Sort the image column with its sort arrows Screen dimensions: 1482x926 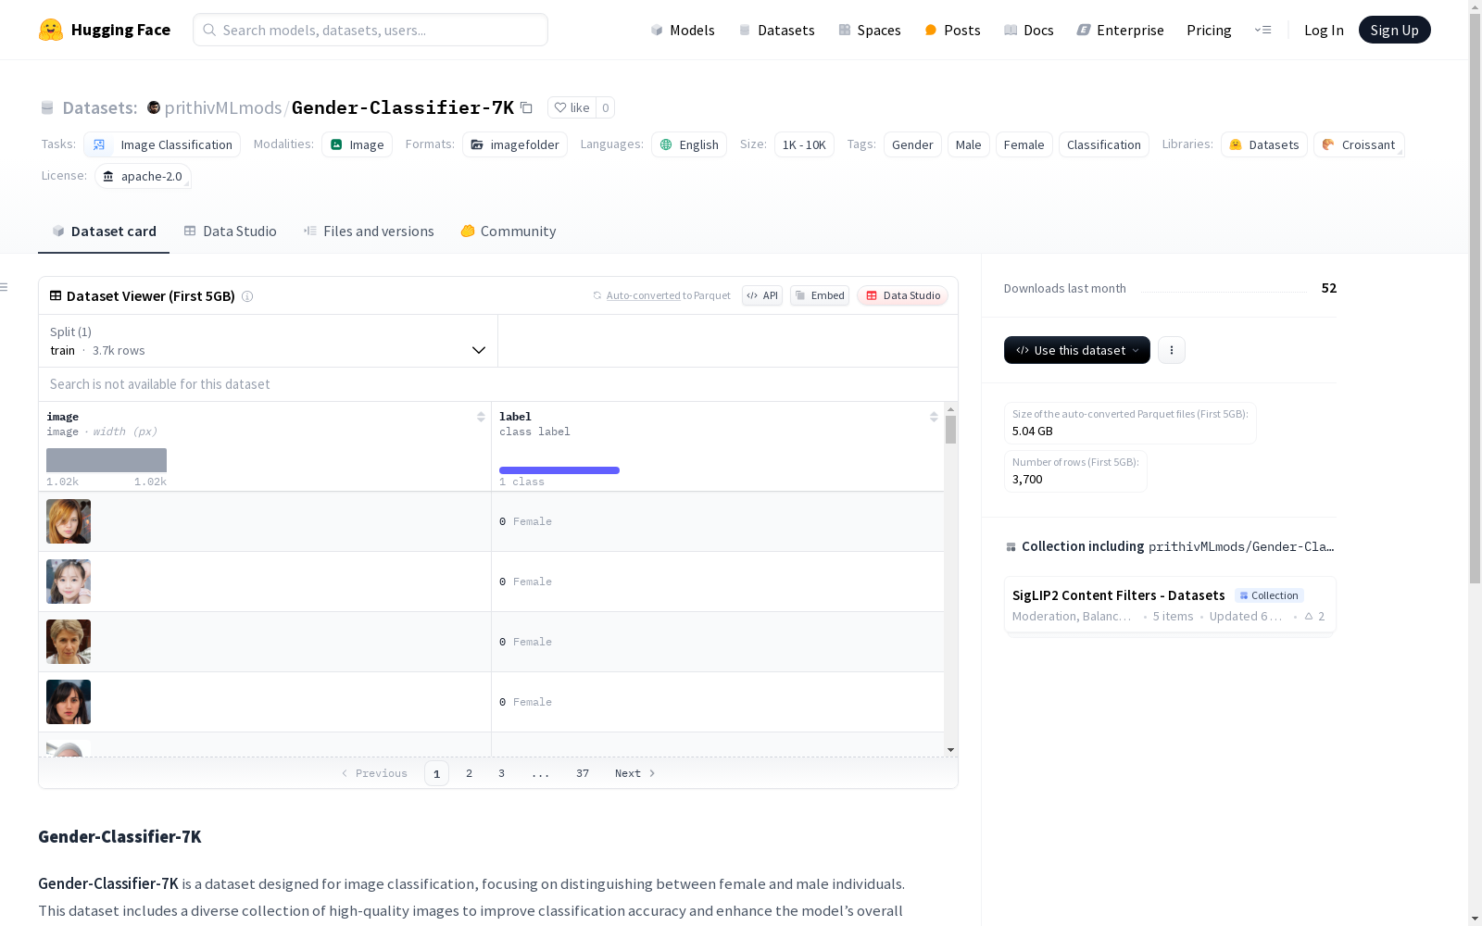tap(481, 417)
